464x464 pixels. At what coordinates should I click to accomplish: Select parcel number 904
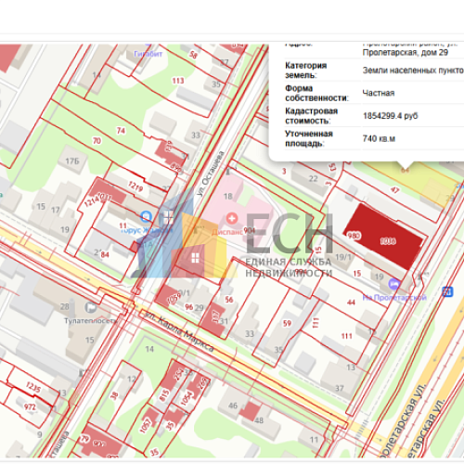(249, 230)
